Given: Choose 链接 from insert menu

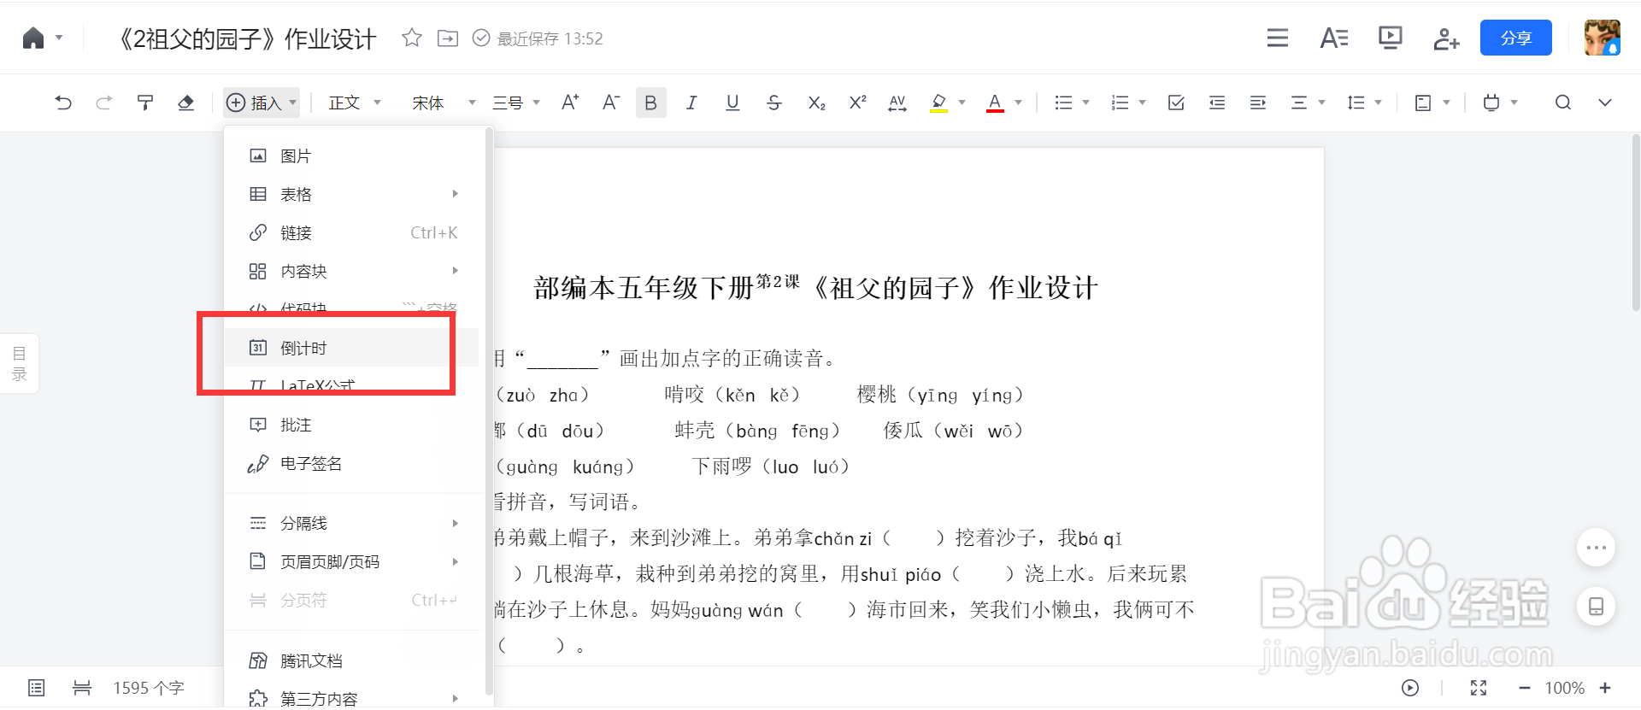Looking at the screenshot, I should (351, 232).
